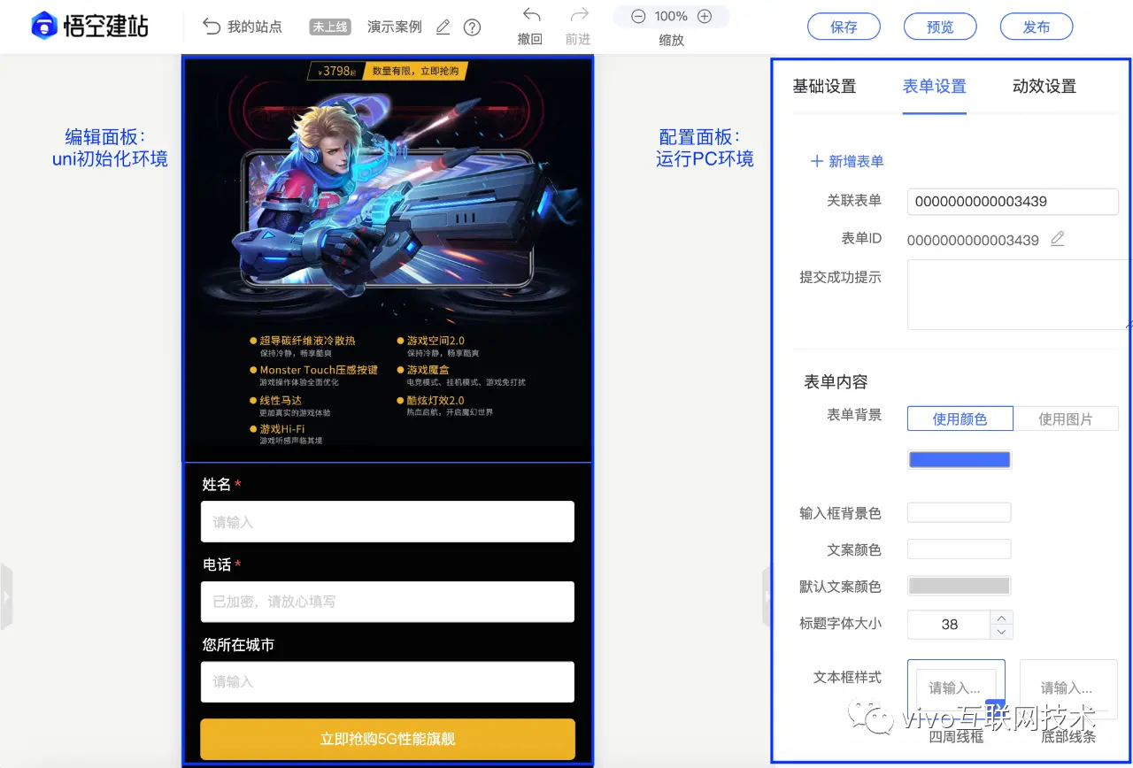Click the 立即抢购5G性能旗舰 button
Image resolution: width=1133 pixels, height=768 pixels.
click(x=388, y=739)
